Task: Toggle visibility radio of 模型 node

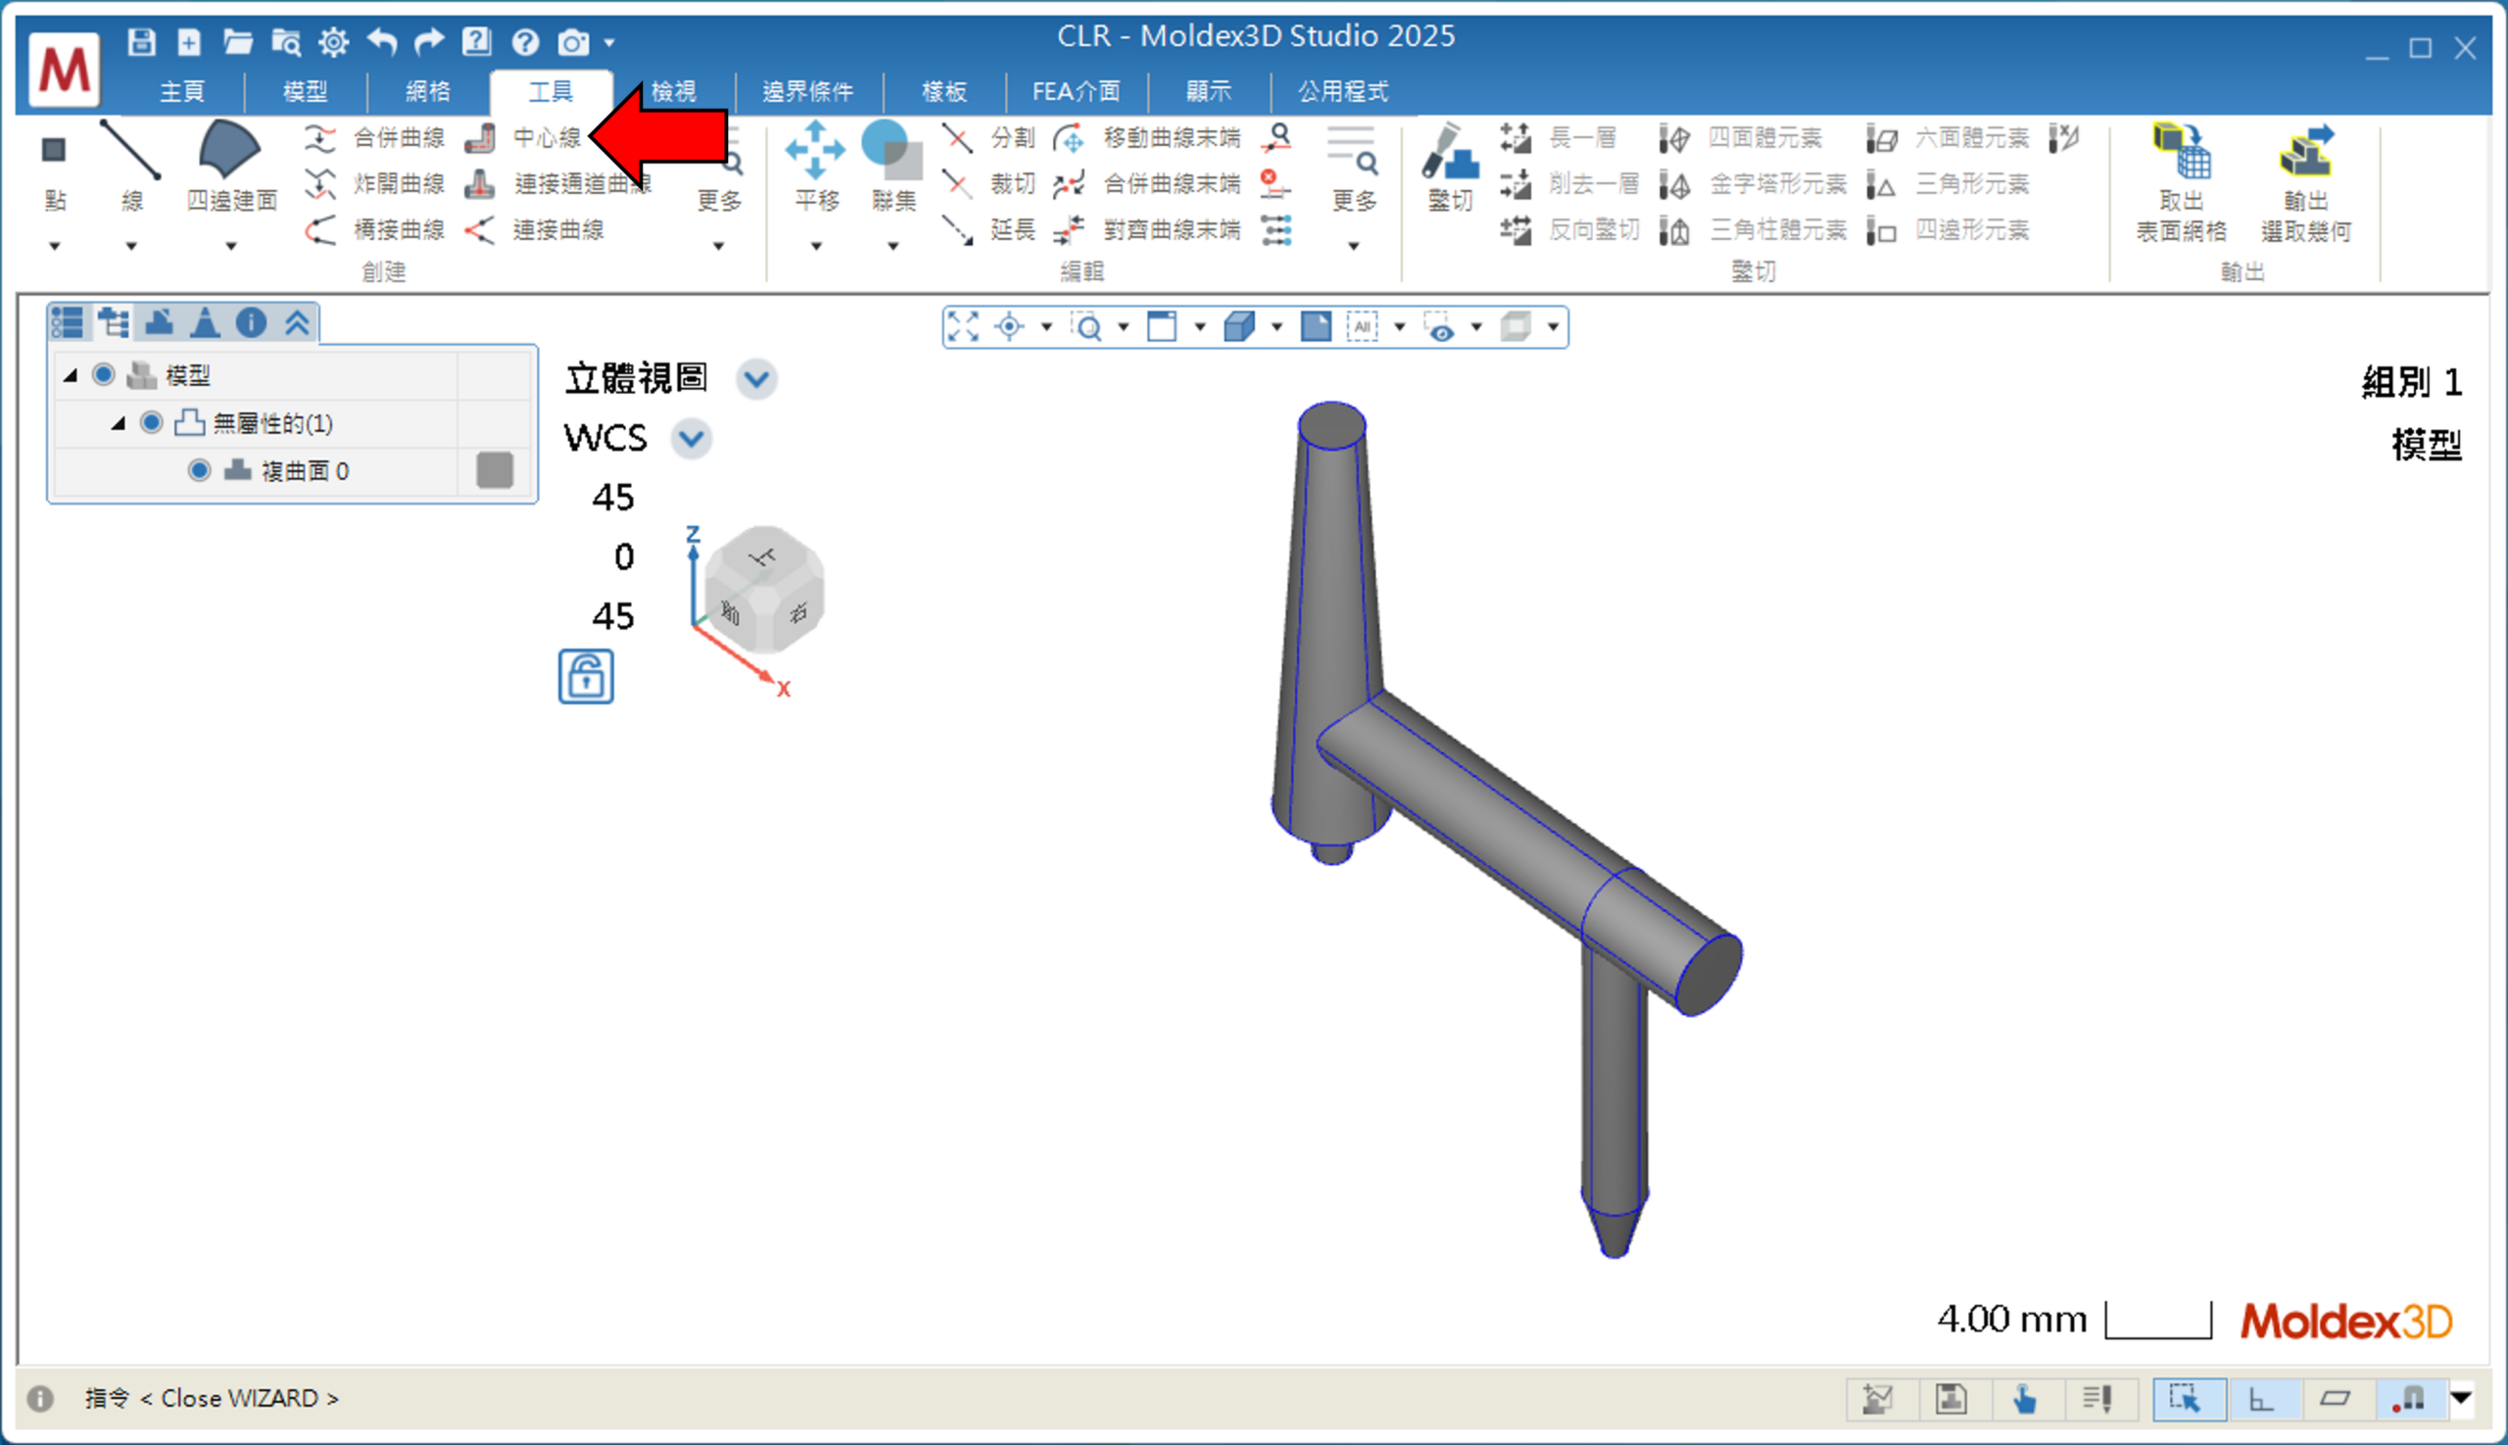Action: pos(103,375)
